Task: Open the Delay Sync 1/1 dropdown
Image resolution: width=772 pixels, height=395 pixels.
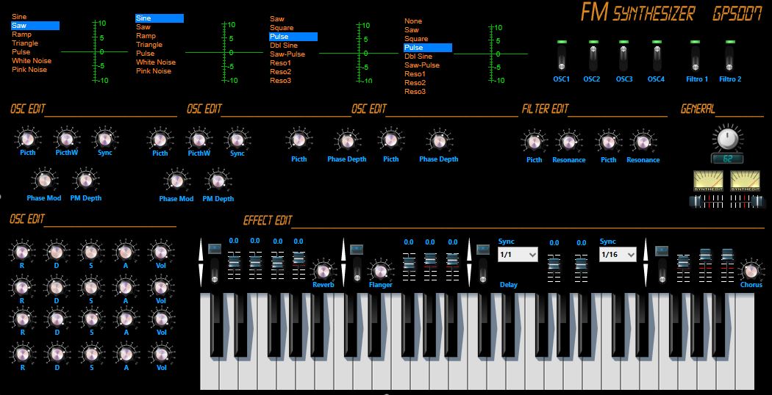Action: (x=518, y=254)
